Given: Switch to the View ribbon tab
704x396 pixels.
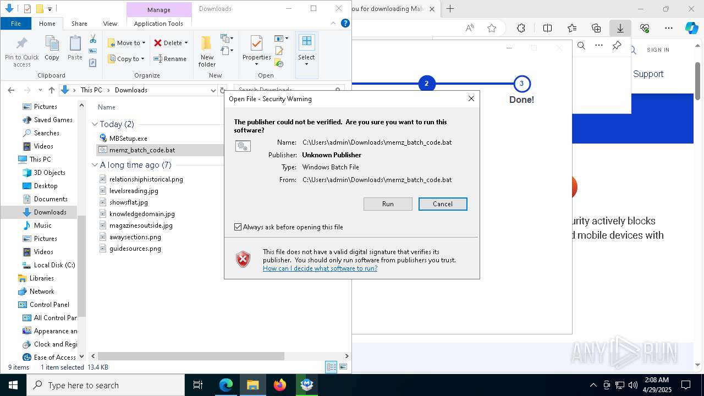Looking at the screenshot, I should [x=110, y=24].
